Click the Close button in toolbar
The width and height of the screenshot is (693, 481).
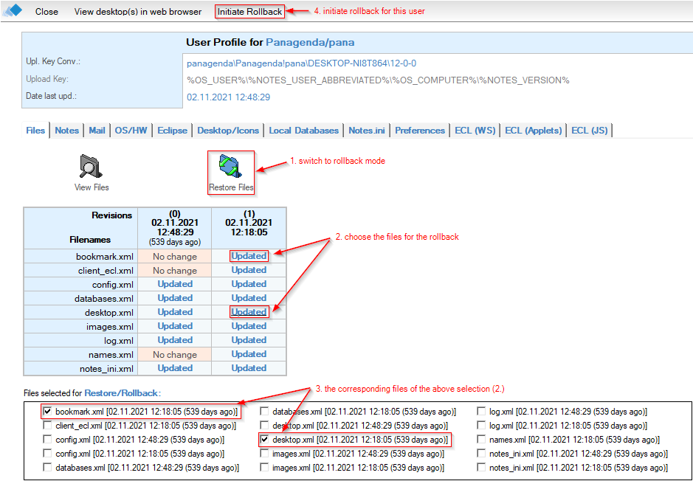46,12
